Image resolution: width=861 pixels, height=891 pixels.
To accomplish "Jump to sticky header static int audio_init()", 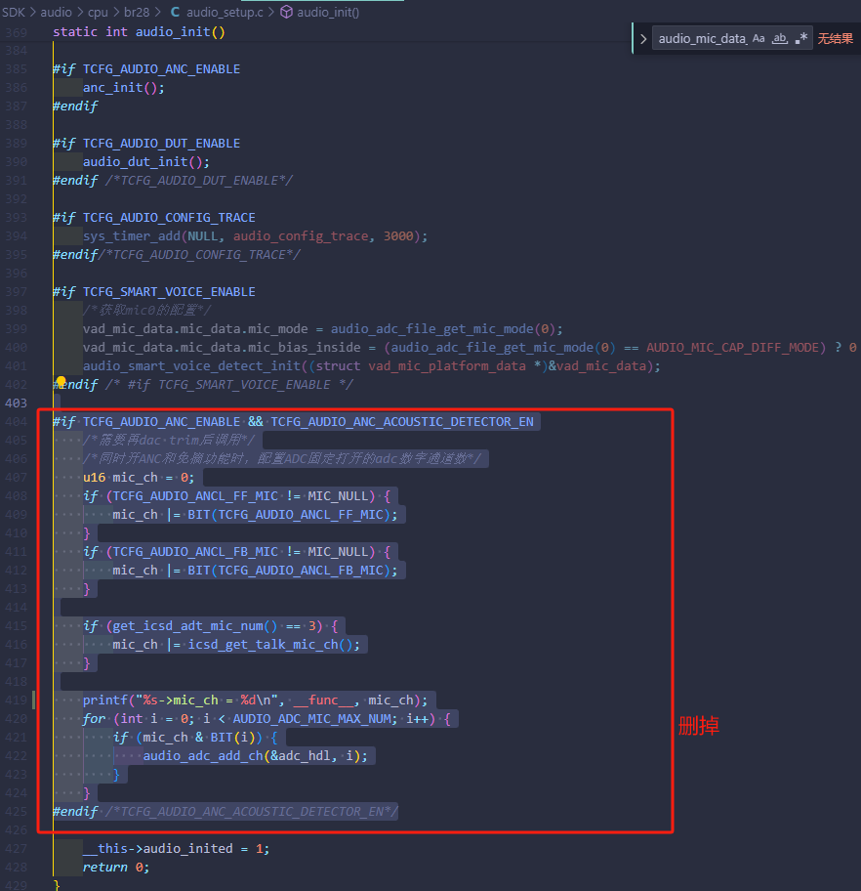I will [x=140, y=32].
